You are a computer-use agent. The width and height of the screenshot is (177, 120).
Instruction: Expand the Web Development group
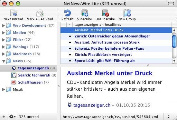pos(4,25)
